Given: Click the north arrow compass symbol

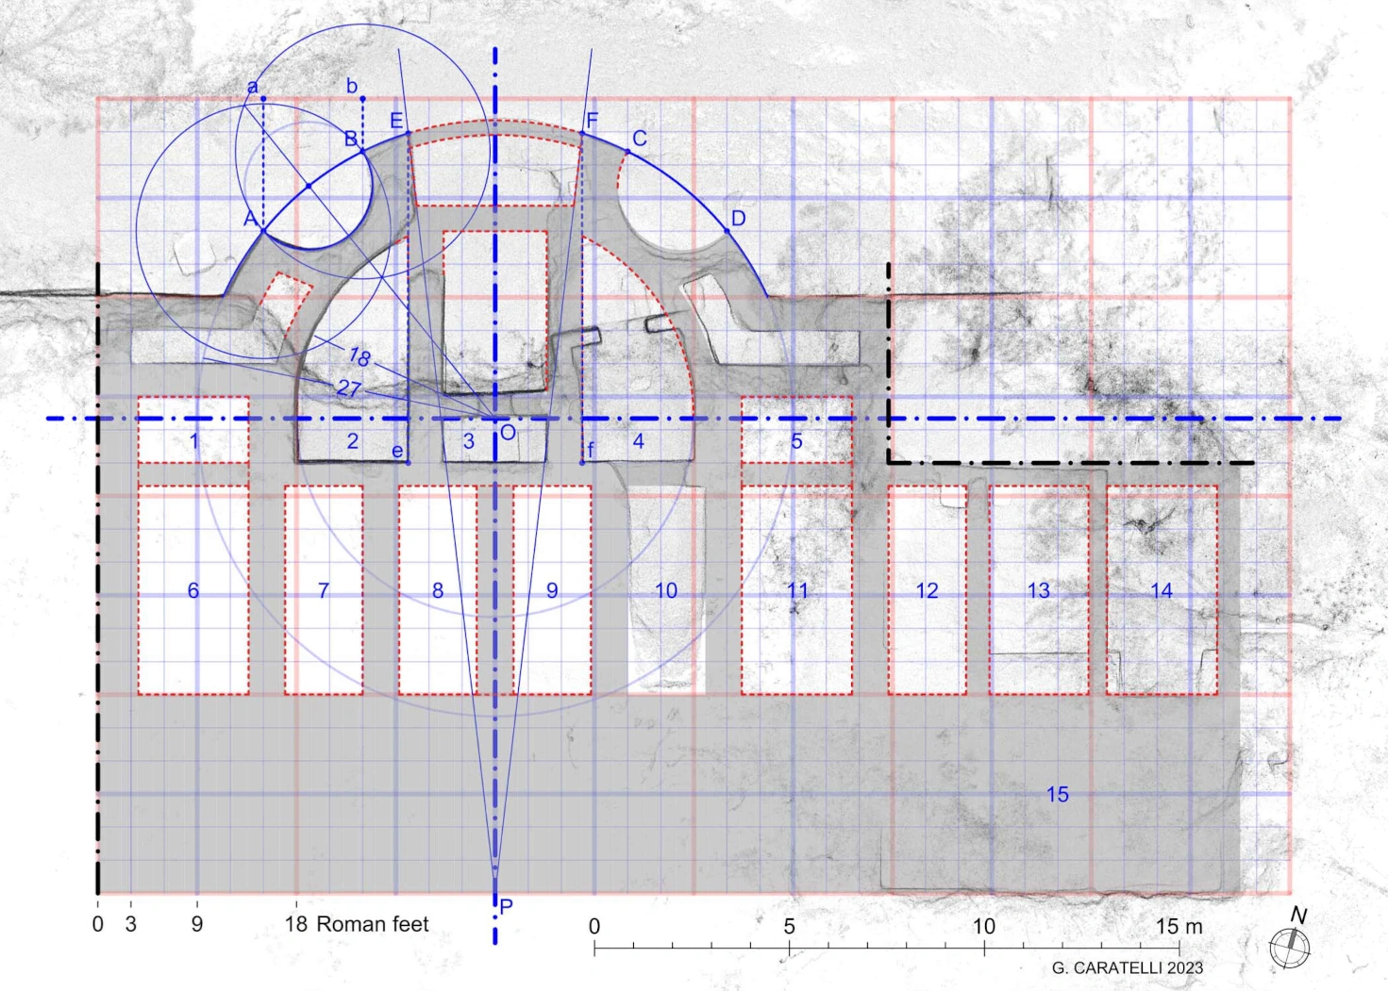Looking at the screenshot, I should point(1290,947).
